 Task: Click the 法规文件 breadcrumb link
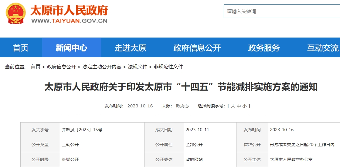[x=138, y=67]
